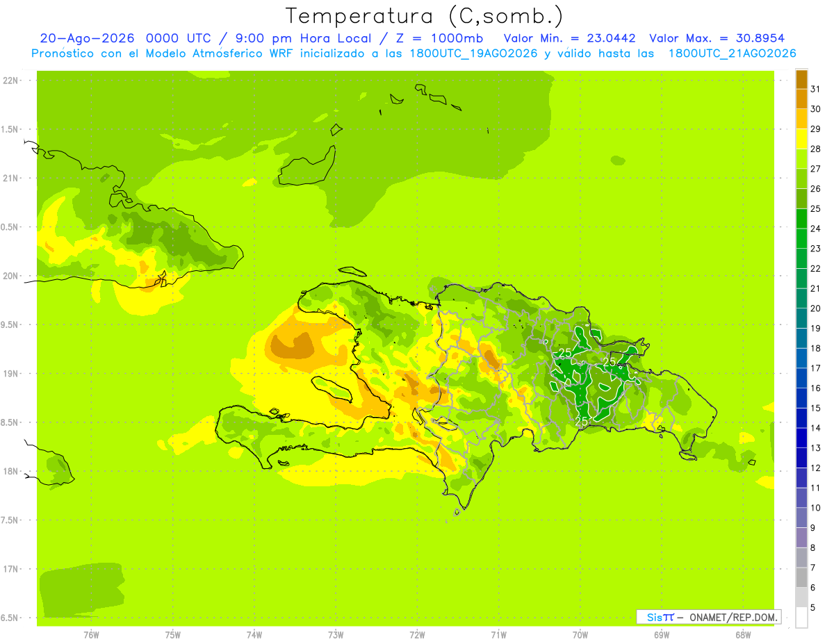Click the 'Valor Max. = 30.8954' text
Viewport: 834px width, 644px height.
click(x=717, y=38)
